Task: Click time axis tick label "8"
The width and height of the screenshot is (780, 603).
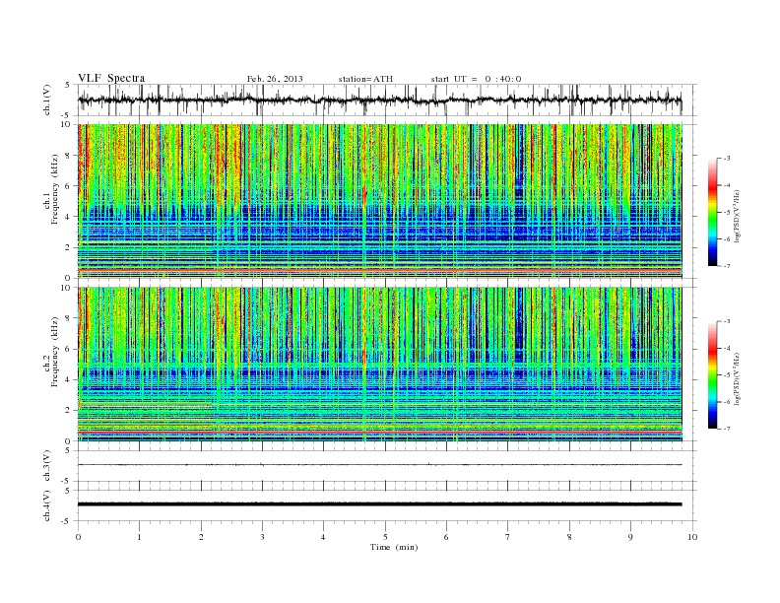Action: (569, 537)
